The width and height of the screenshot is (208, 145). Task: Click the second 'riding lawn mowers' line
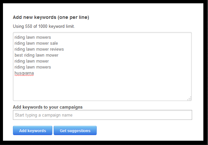(33, 67)
